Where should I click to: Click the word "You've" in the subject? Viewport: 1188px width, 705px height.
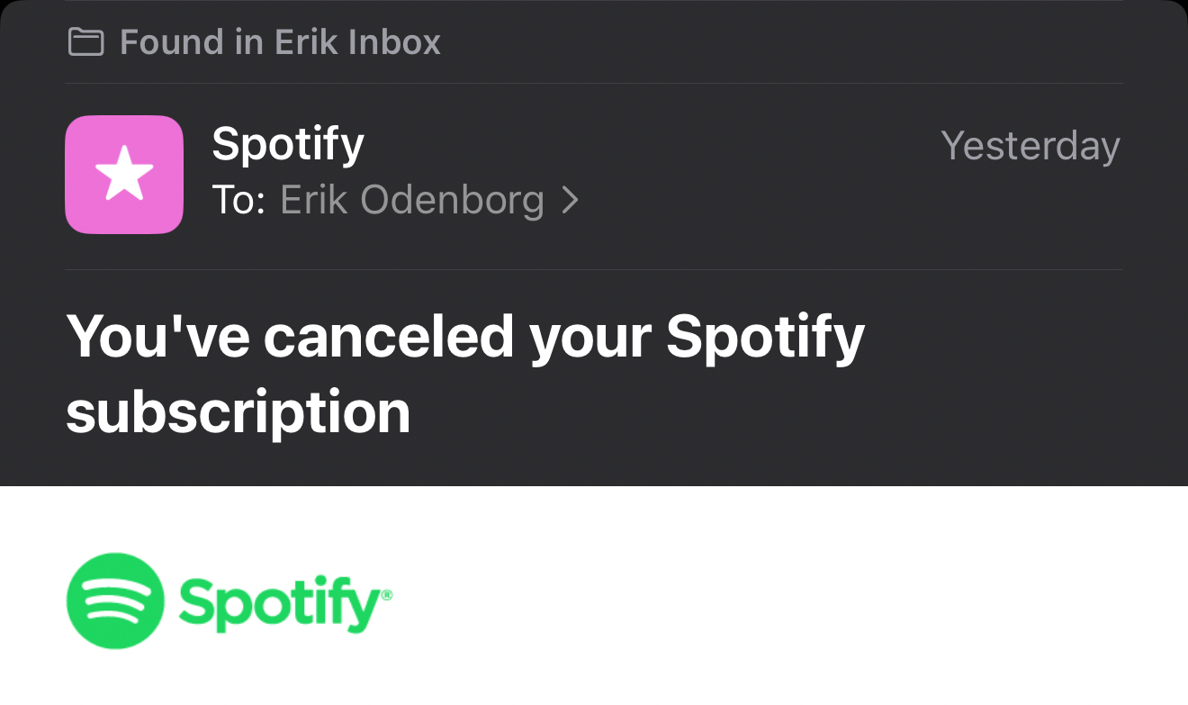tap(157, 337)
